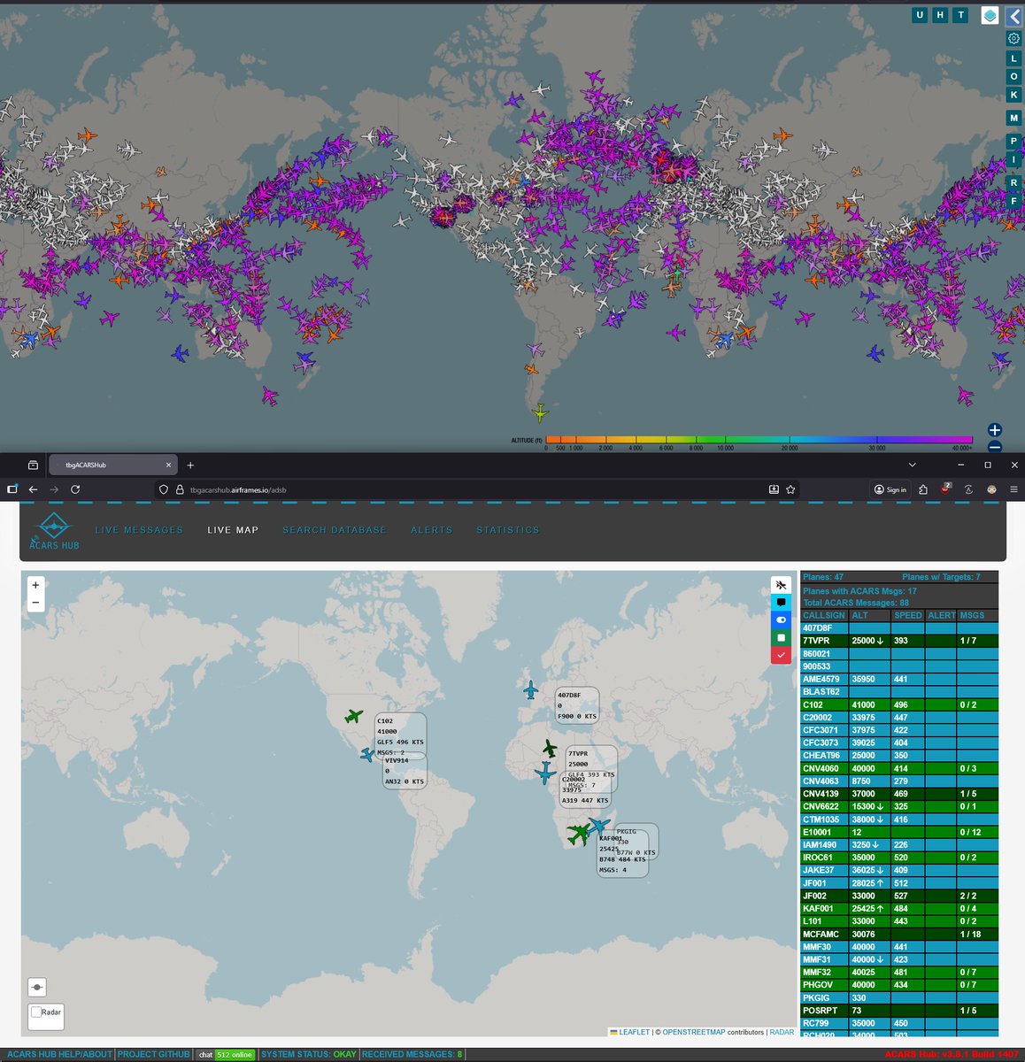Toggle the green square map control

pos(781,638)
